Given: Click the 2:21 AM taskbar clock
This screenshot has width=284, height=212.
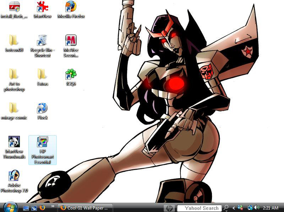Looking at the screenshot, I should tap(271, 208).
